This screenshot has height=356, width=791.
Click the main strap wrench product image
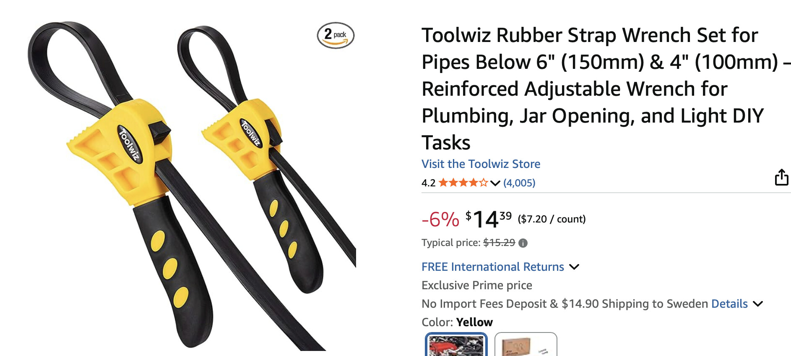click(191, 185)
